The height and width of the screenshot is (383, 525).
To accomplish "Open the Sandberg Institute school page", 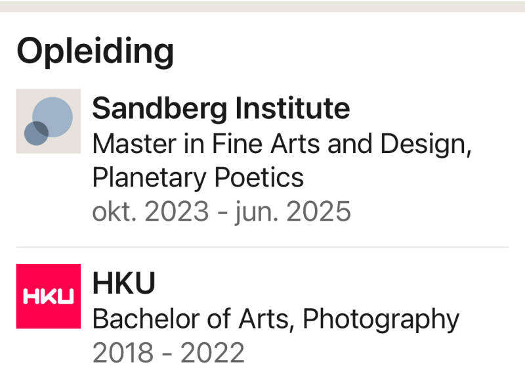I will [x=220, y=108].
